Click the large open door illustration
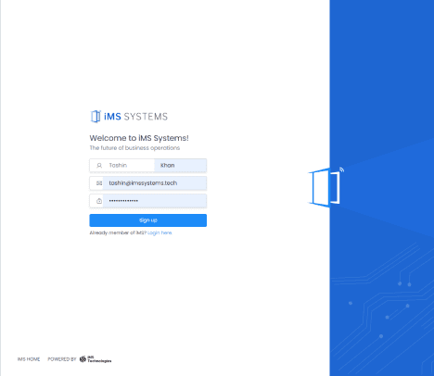The height and width of the screenshot is (376, 434). (325, 187)
